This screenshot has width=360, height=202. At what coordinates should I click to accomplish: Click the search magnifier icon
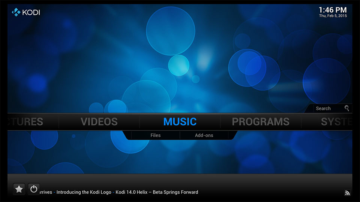(x=346, y=108)
